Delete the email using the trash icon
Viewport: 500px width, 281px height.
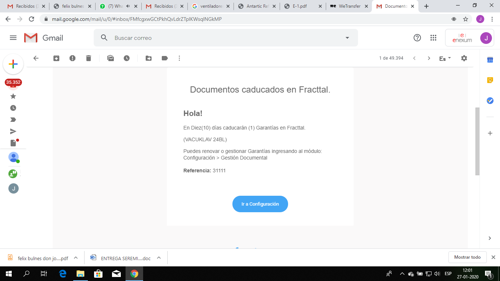(89, 58)
